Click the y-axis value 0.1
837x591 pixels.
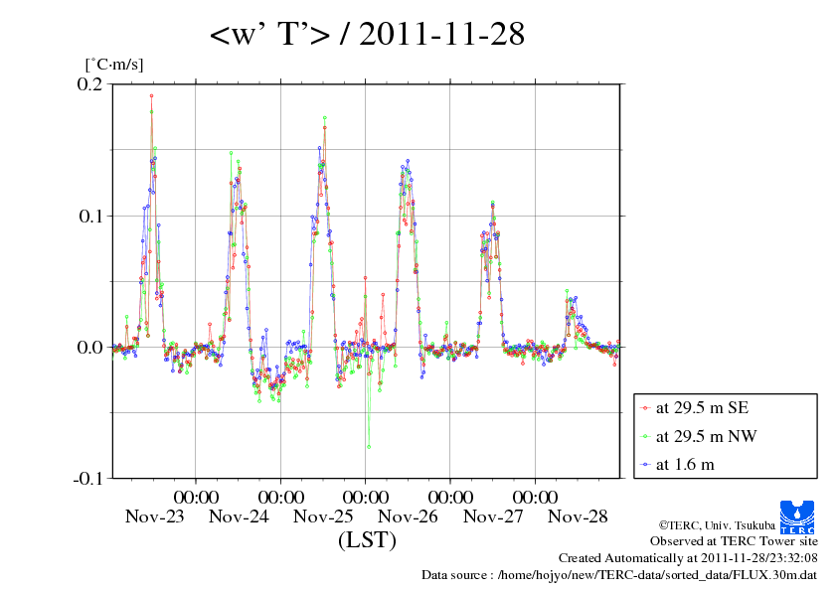click(90, 216)
